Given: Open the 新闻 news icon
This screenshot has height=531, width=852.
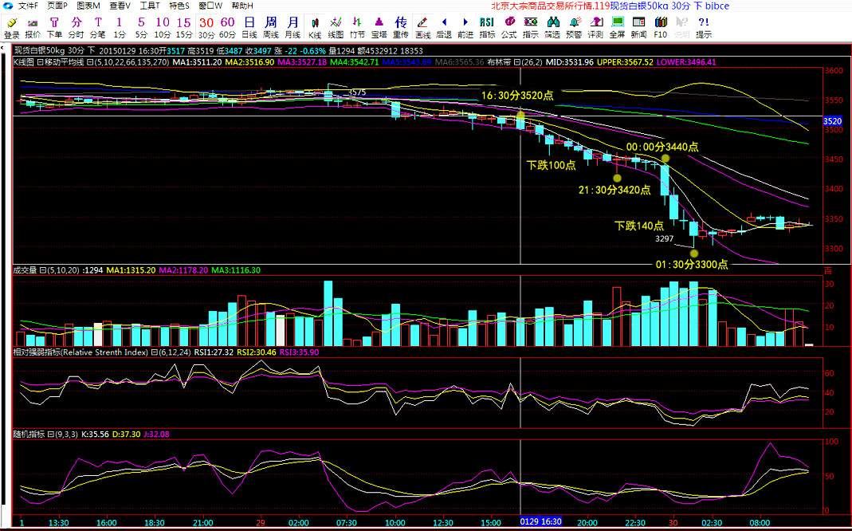Looking at the screenshot, I should 638,28.
